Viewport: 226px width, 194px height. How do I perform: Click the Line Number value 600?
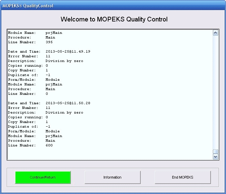(49, 145)
